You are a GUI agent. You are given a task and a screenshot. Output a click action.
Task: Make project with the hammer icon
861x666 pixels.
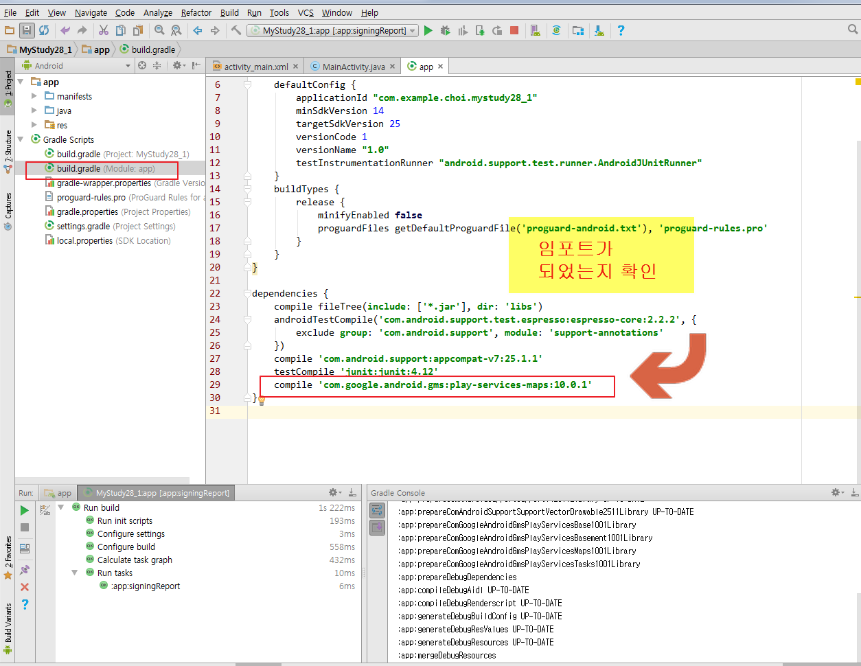236,30
